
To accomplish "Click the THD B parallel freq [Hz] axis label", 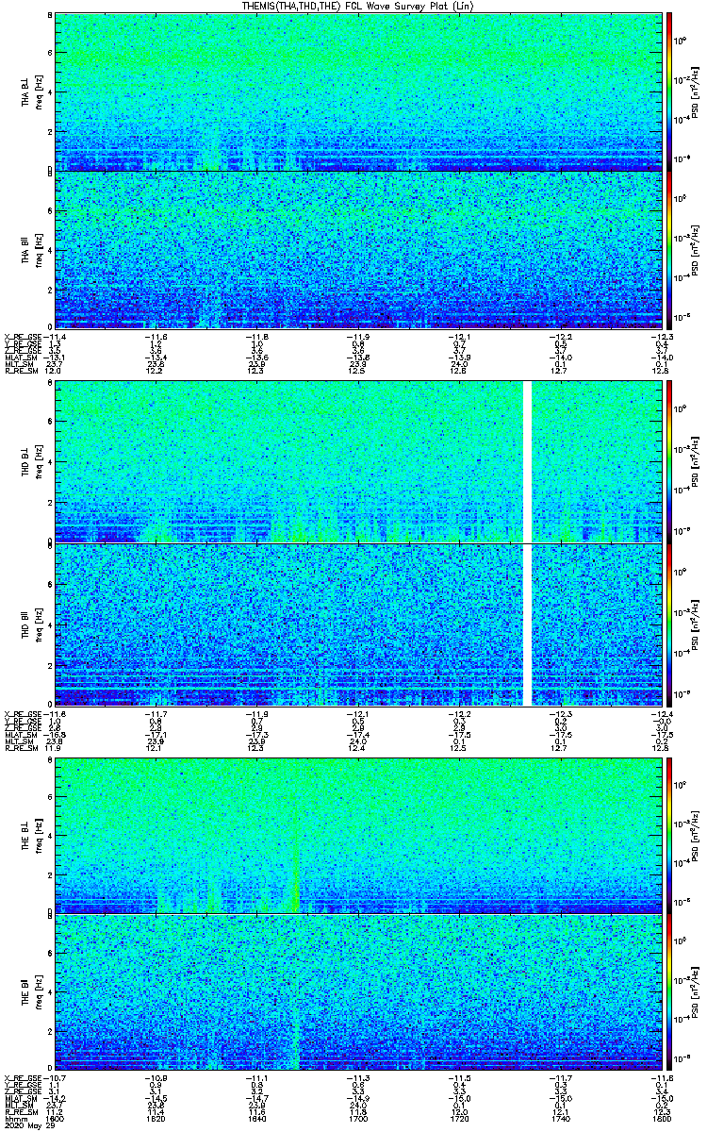I will pos(40,624).
